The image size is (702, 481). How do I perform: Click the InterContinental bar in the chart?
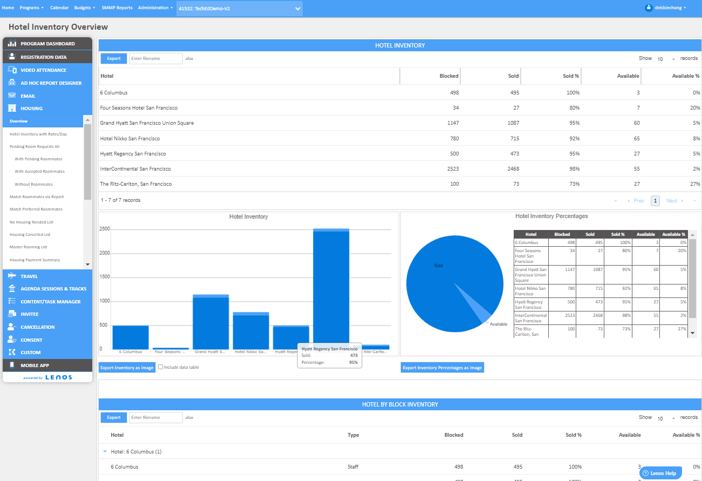coord(331,292)
